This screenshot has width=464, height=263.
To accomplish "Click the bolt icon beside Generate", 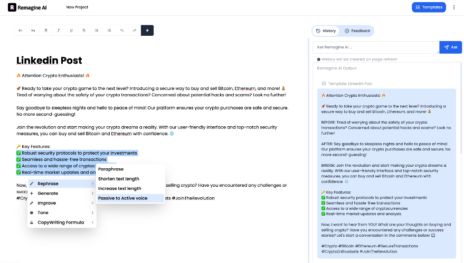I will point(32,194).
